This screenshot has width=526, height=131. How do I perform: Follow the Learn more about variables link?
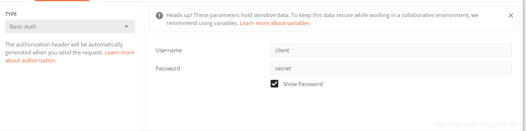click(275, 23)
